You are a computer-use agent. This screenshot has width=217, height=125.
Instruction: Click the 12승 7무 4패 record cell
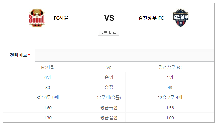[170, 97]
